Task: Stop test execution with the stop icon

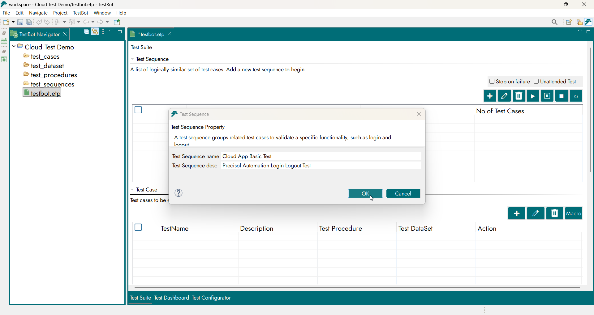Action: point(562,96)
